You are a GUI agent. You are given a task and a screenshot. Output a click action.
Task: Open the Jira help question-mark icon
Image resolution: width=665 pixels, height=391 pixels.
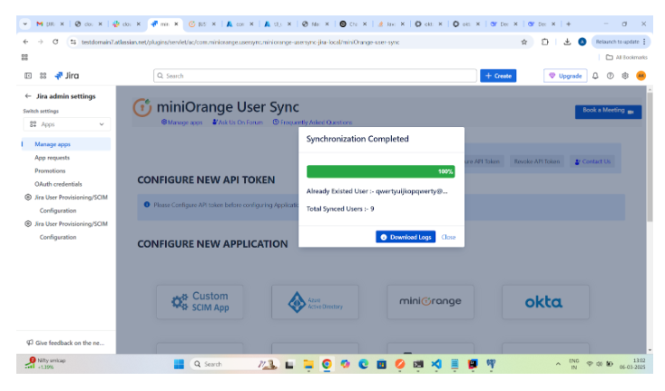(610, 75)
